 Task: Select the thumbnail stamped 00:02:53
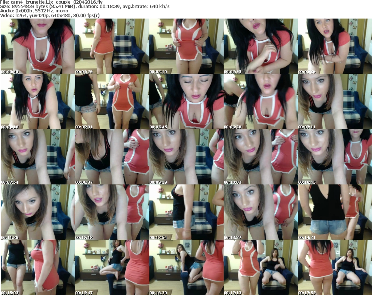[x=260, y=46]
